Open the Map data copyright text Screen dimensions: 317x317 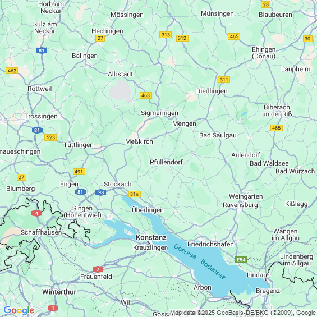[243, 313]
